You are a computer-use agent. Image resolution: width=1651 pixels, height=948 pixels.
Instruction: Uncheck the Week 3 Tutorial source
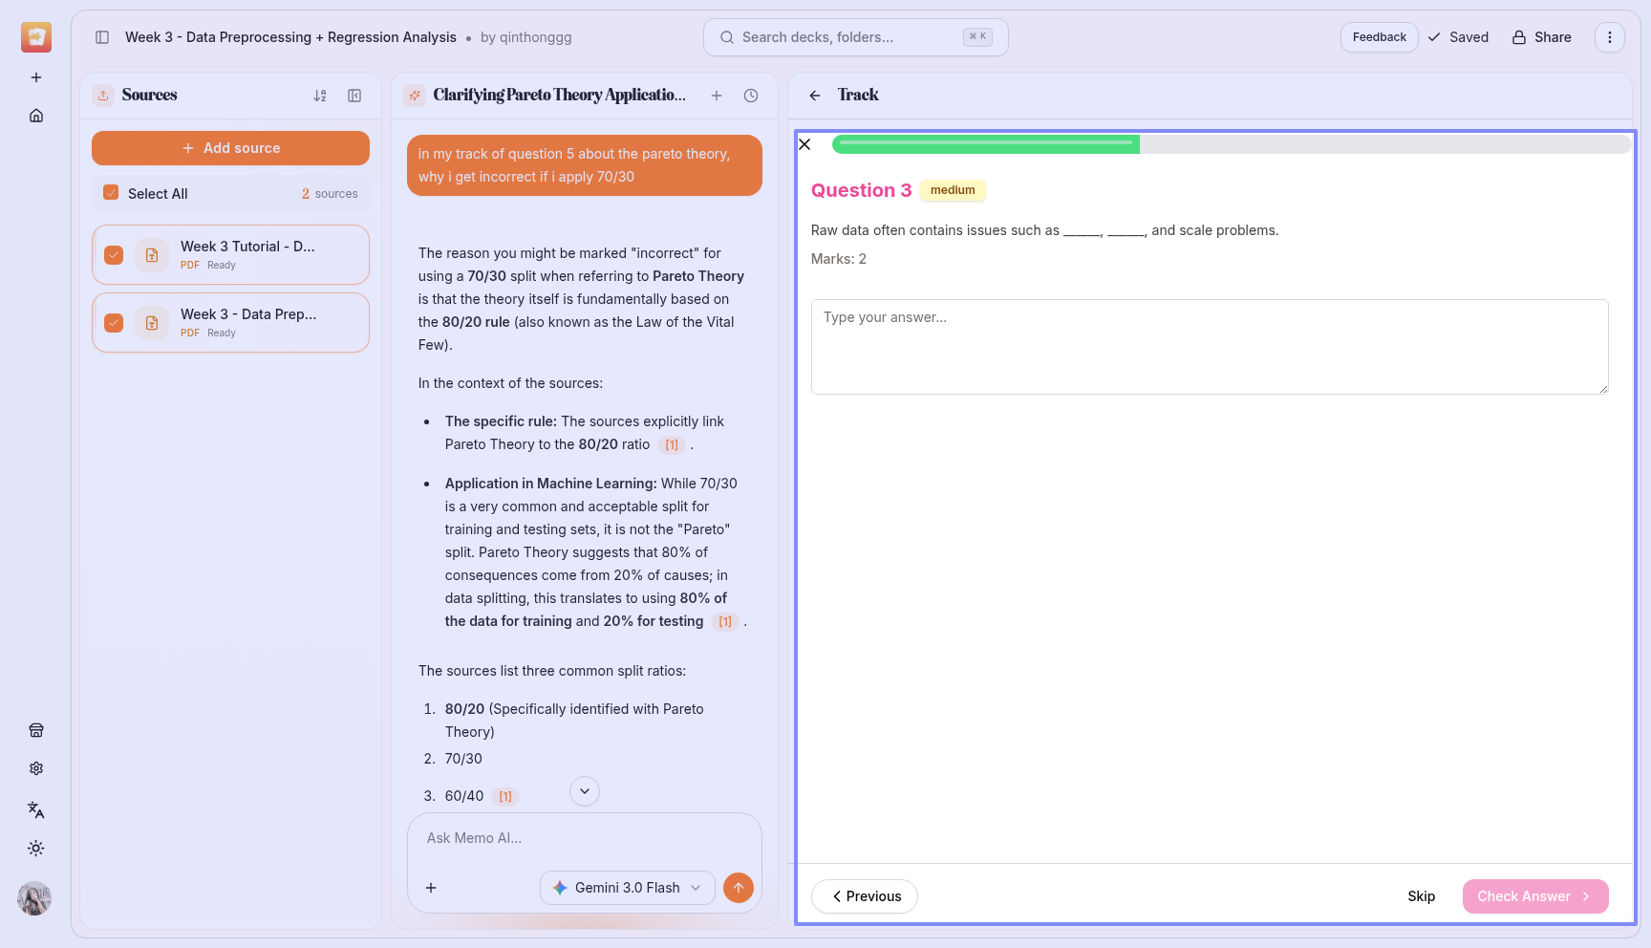(x=114, y=255)
